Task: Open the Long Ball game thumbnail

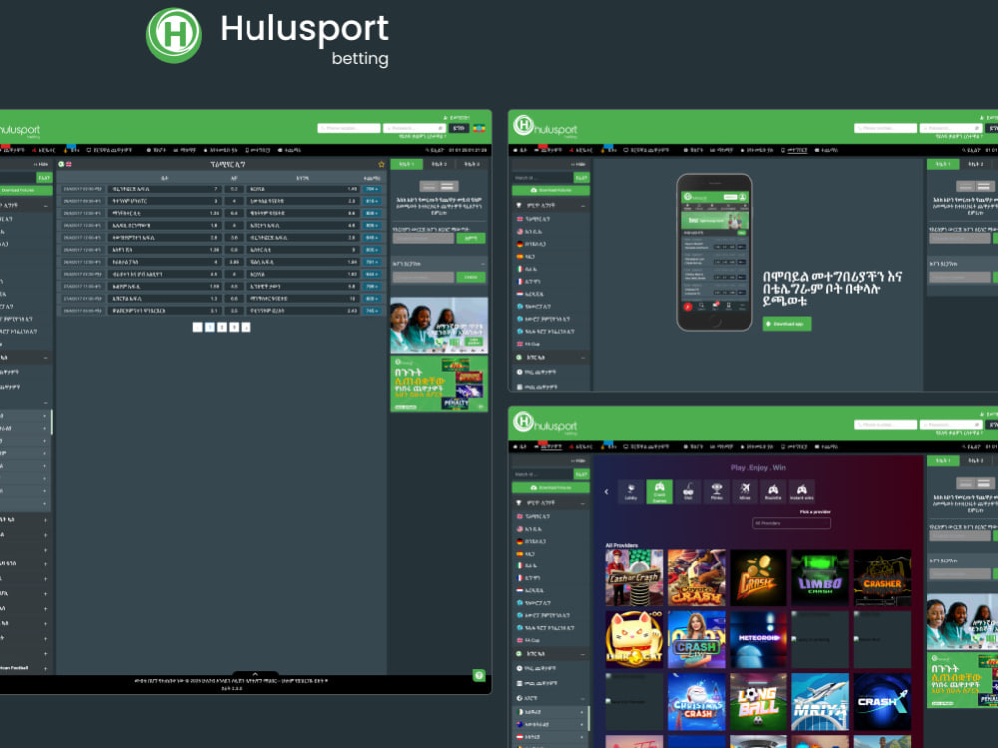Action: pyautogui.click(x=758, y=702)
